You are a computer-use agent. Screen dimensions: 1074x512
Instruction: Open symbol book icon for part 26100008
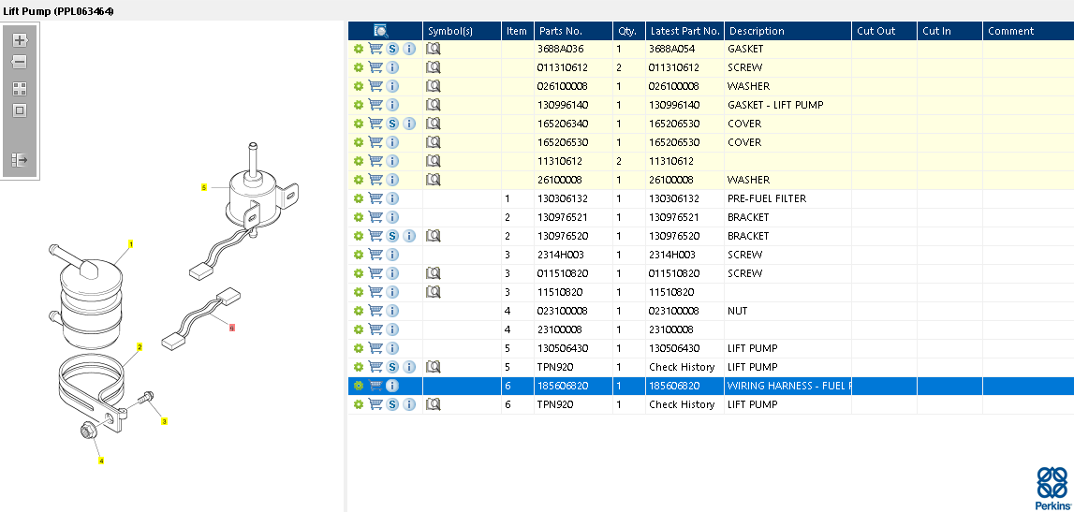(x=433, y=180)
